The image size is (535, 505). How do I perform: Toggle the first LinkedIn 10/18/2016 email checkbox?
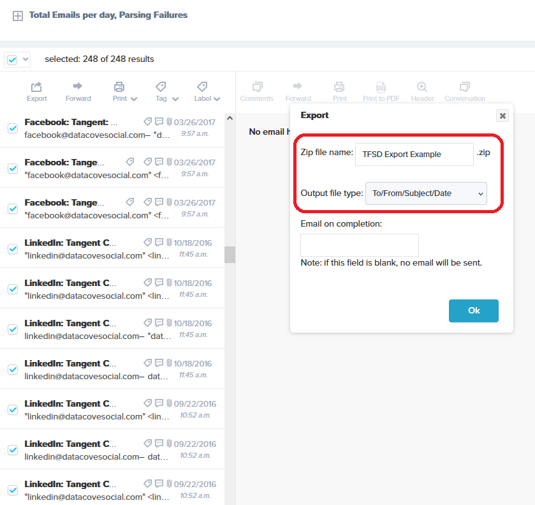(12, 249)
